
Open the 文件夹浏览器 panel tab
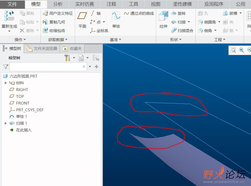click(x=42, y=49)
